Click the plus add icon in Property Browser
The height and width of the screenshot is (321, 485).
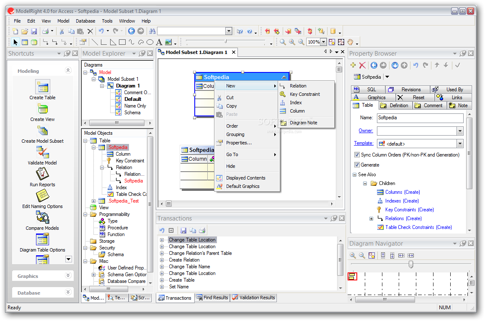click(353, 65)
